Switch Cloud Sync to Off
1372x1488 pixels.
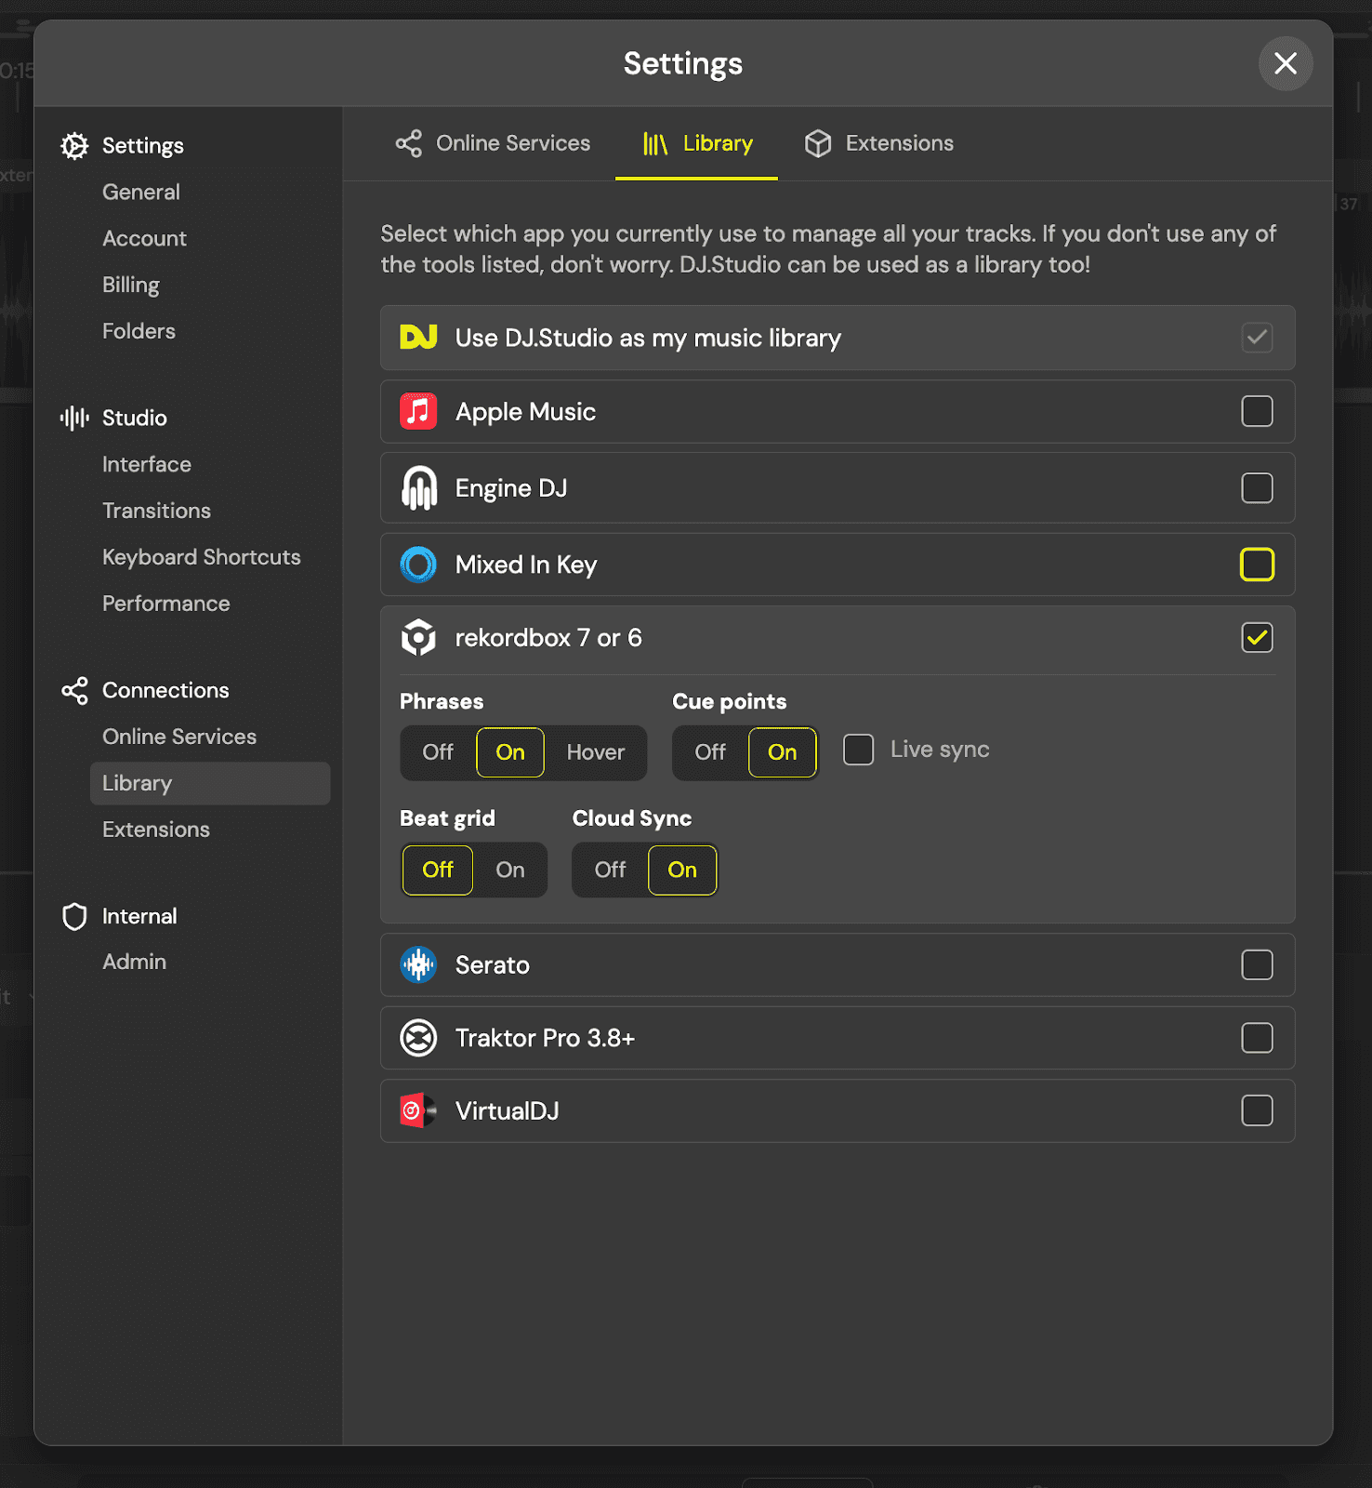(610, 870)
